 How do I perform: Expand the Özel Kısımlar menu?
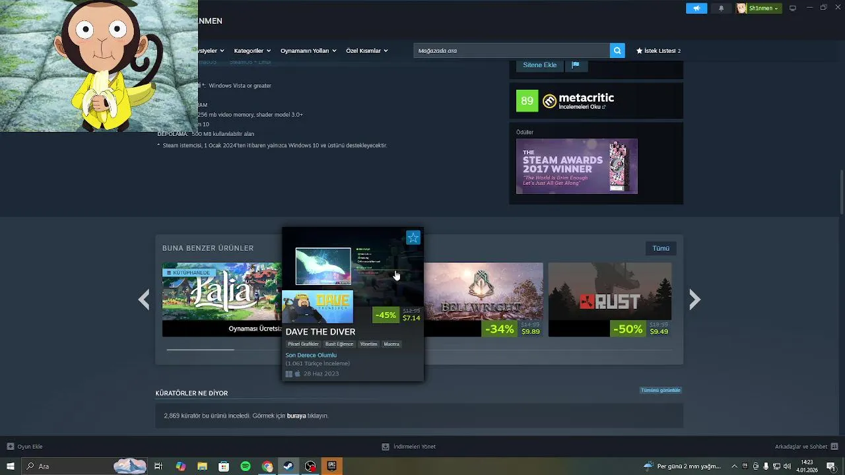(367, 51)
